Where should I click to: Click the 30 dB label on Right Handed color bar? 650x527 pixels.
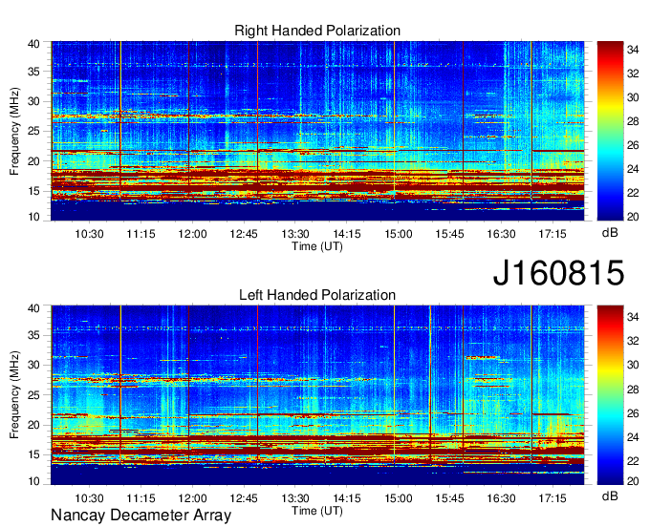pyautogui.click(x=633, y=97)
